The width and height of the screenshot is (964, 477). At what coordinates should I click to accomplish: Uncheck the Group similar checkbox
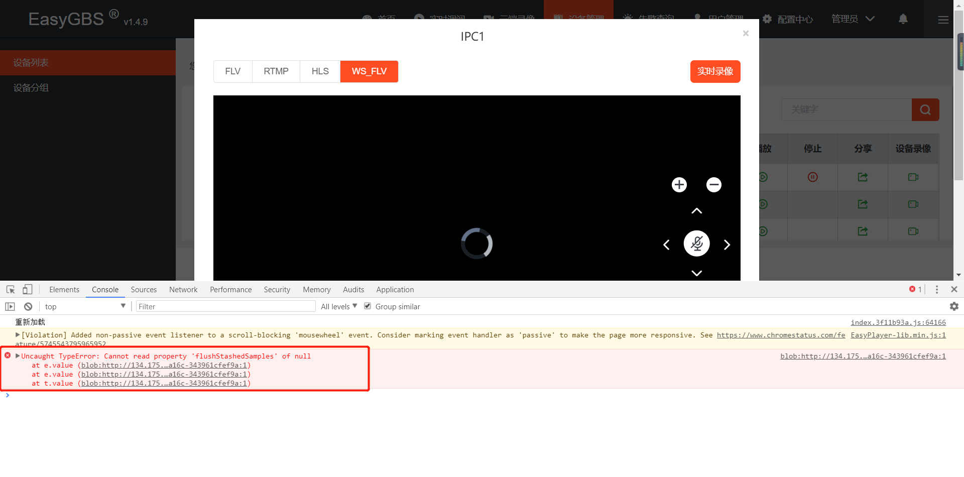[x=368, y=306]
